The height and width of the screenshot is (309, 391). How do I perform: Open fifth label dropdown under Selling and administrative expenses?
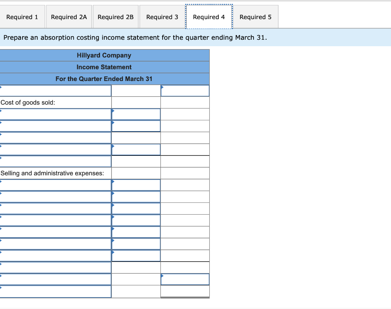55,232
